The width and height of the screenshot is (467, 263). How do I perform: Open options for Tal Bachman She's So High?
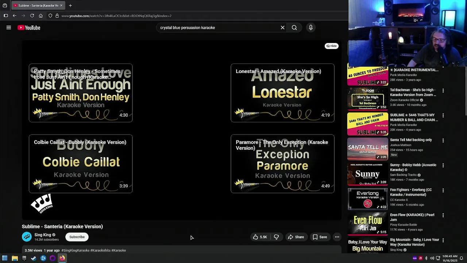point(443,91)
